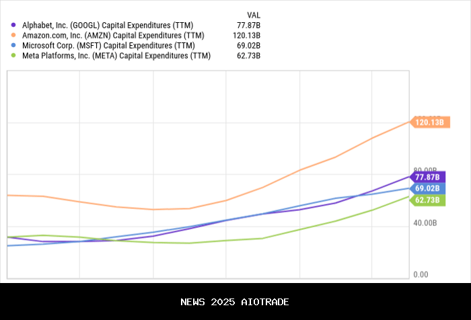Click the orange 120.13B end-of-line tag

point(429,122)
